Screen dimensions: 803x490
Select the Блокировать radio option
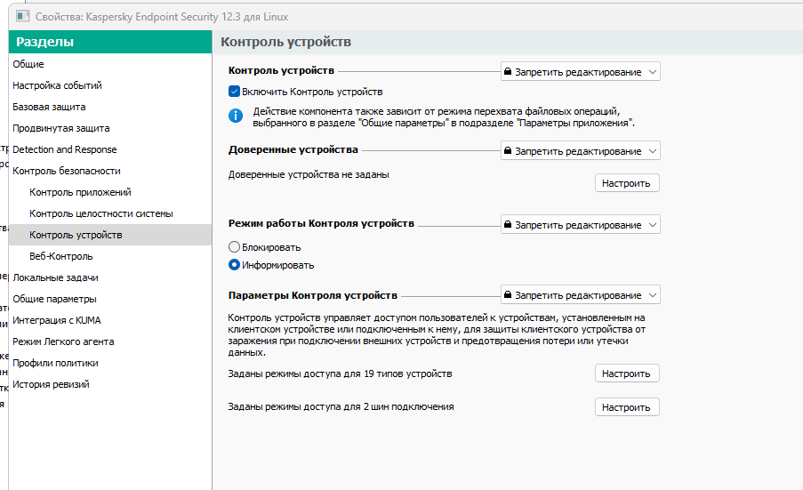pos(234,247)
